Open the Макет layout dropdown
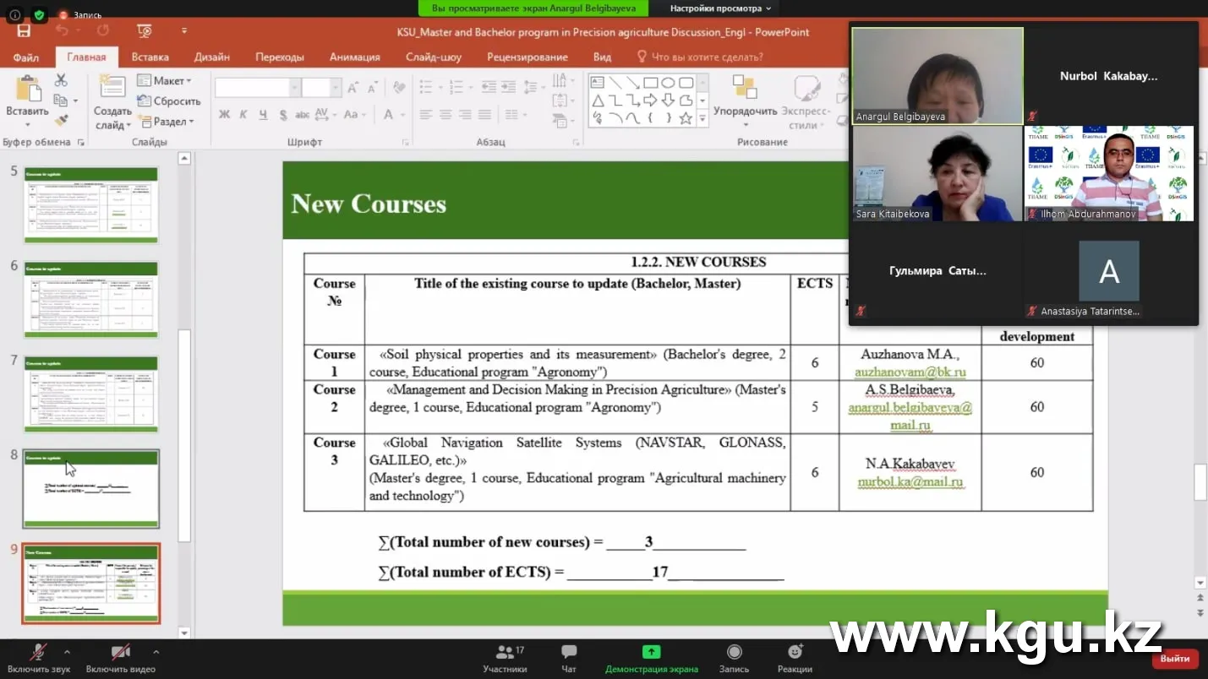Screen dimensions: 1208x679 tap(165, 80)
